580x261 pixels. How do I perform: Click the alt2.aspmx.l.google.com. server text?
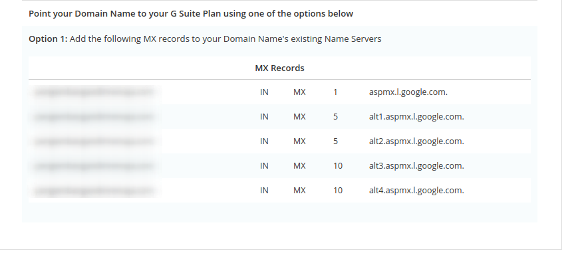point(416,141)
